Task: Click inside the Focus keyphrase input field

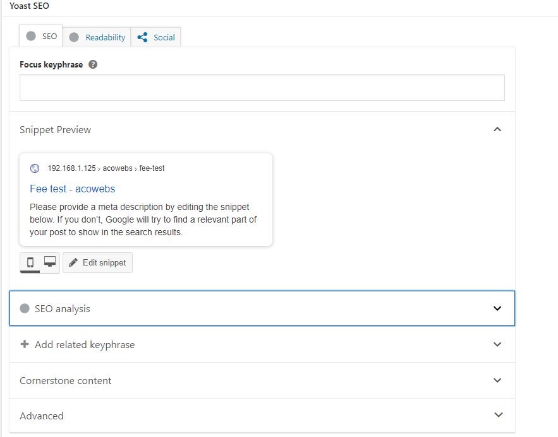Action: [x=262, y=88]
